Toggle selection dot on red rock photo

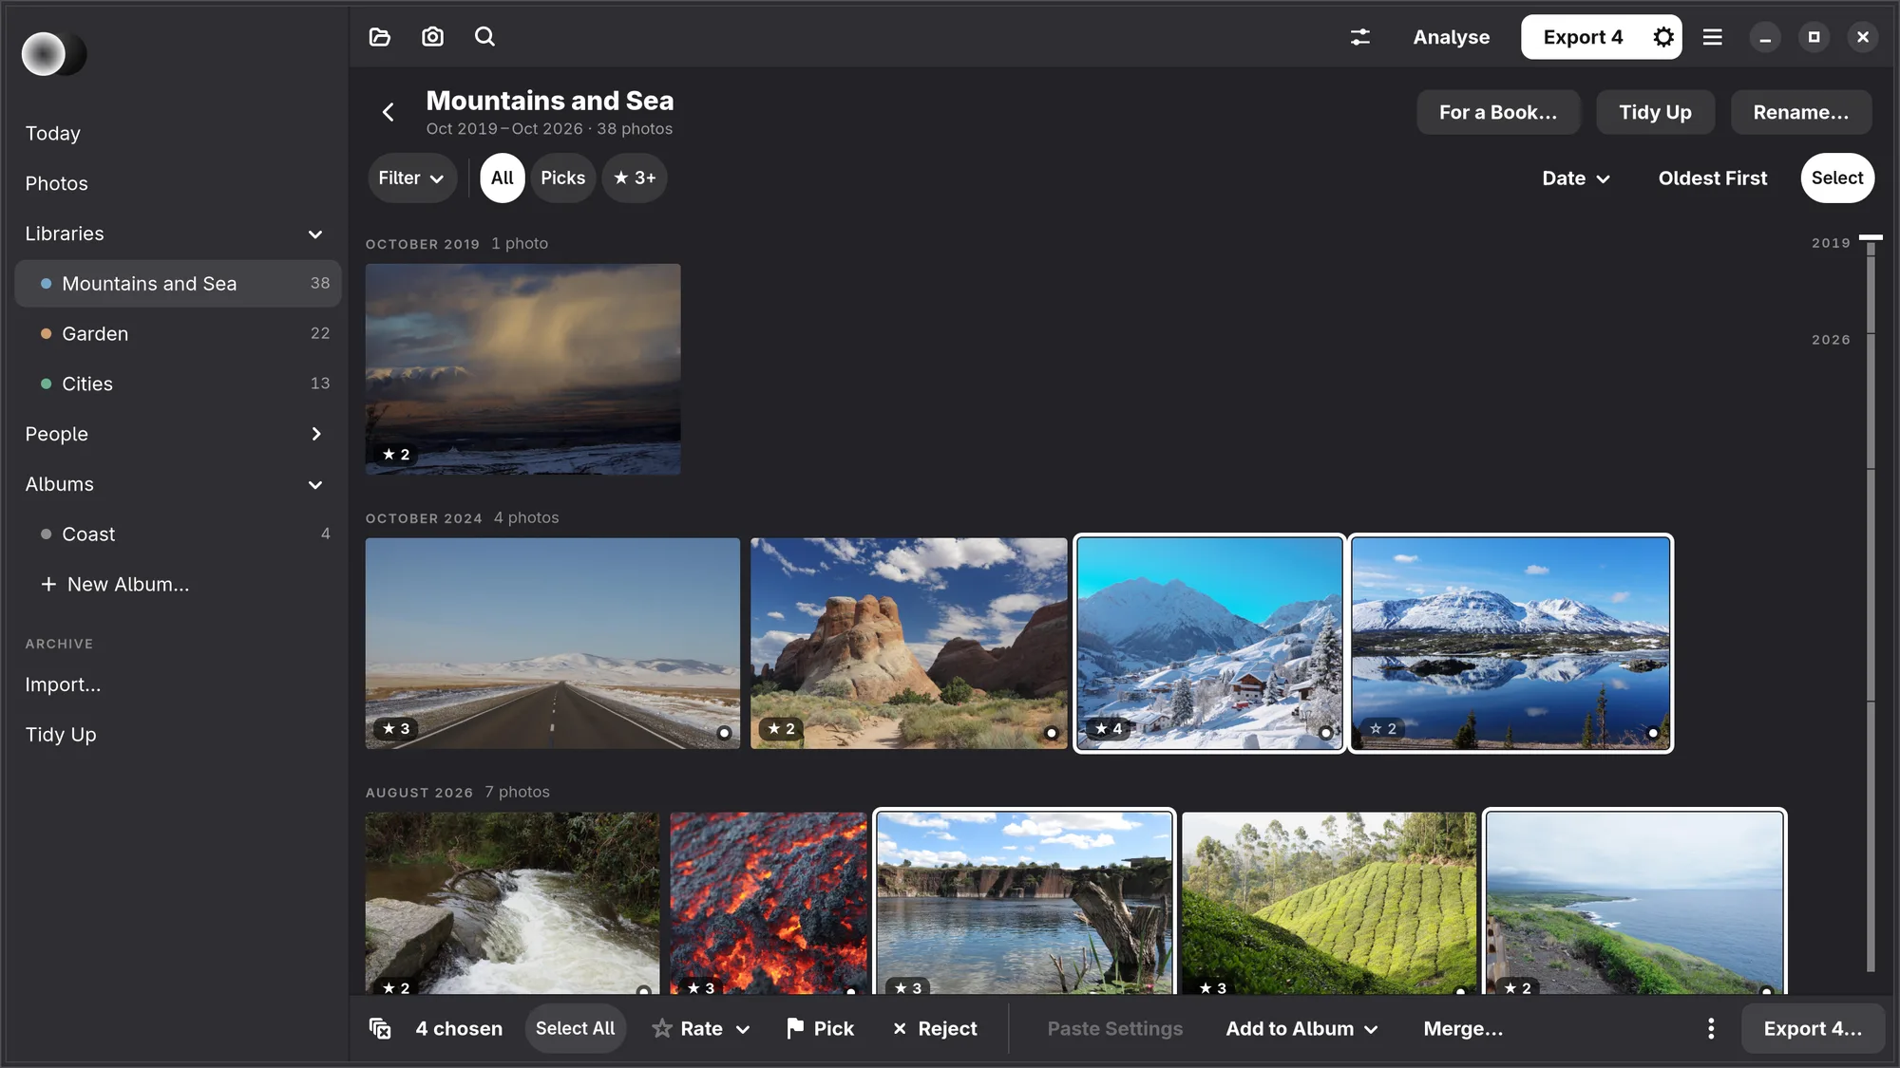pos(1052,732)
